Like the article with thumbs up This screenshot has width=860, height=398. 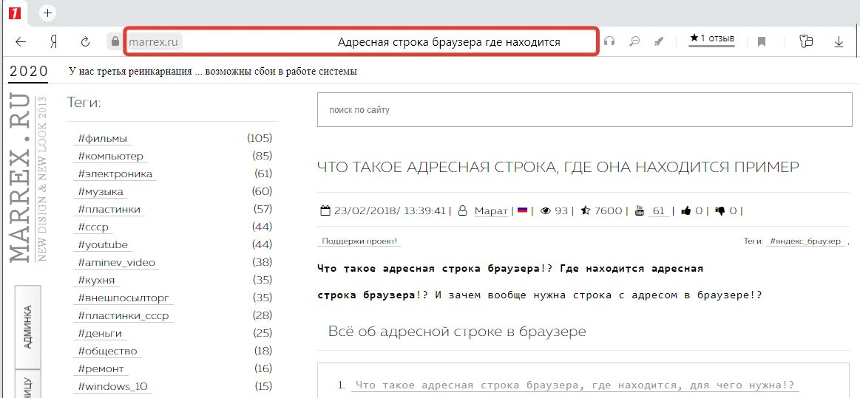click(x=685, y=210)
